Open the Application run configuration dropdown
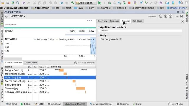189x106 pixels. [x=86, y=3]
